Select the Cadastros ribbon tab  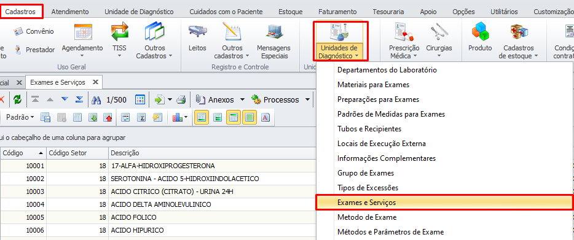(20, 12)
